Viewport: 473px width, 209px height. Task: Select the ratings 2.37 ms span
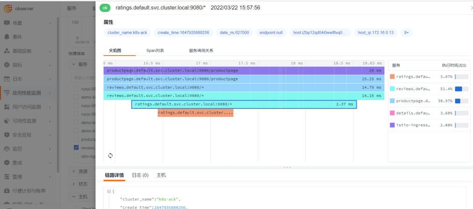(x=244, y=104)
